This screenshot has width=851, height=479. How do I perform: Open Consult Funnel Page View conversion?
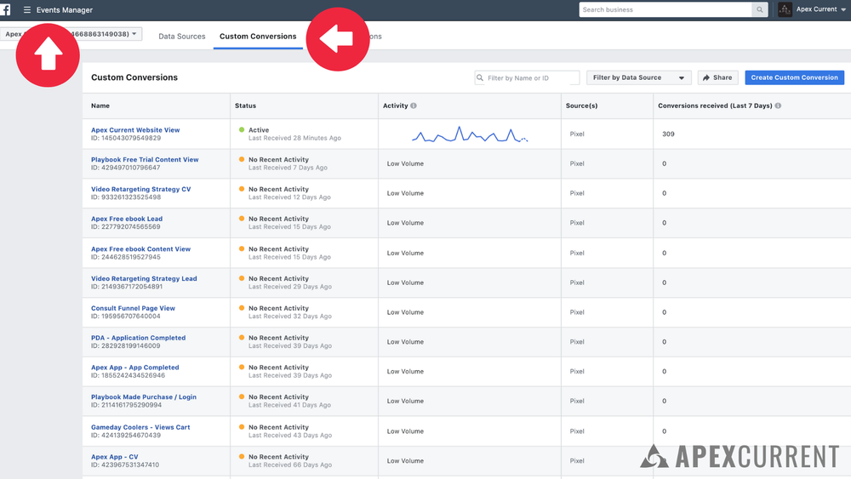[133, 308]
